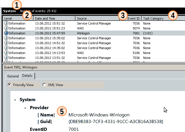Click info icon of 15:51:32 Service Control Manager event
The image size is (185, 132).
[x=6, y=23]
